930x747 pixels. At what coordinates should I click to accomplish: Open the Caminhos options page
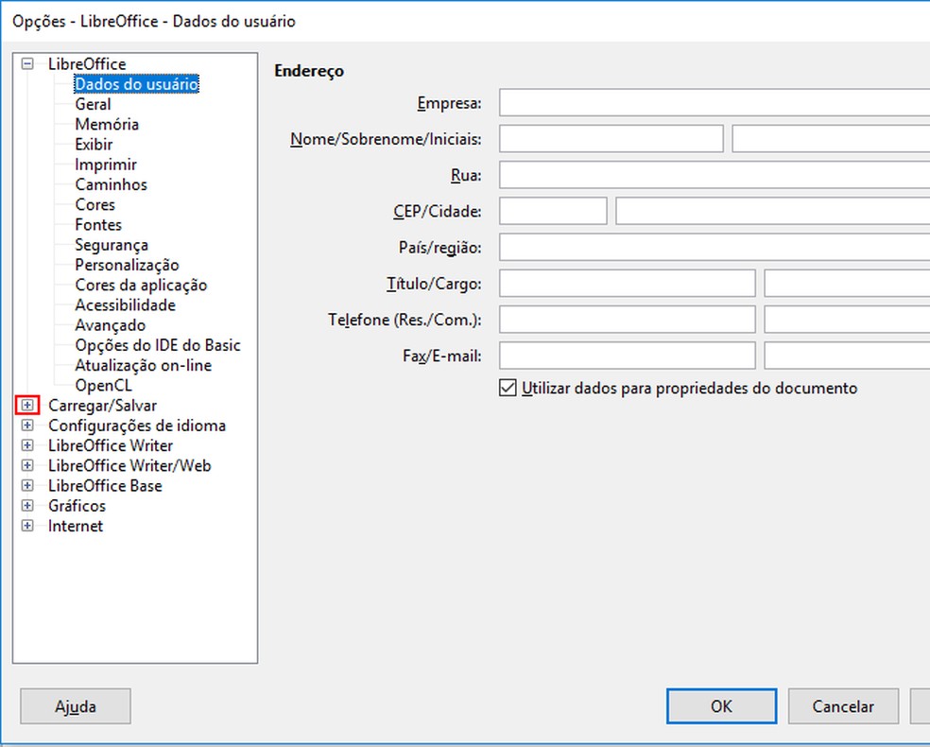[111, 184]
